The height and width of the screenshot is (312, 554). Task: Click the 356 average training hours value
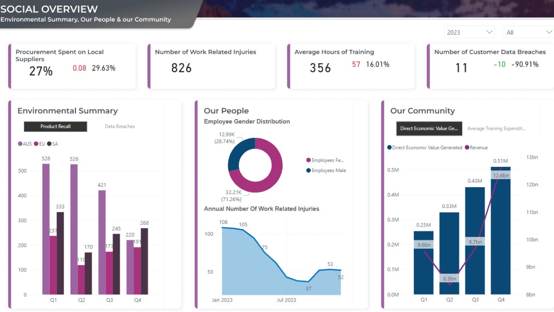pyautogui.click(x=320, y=68)
